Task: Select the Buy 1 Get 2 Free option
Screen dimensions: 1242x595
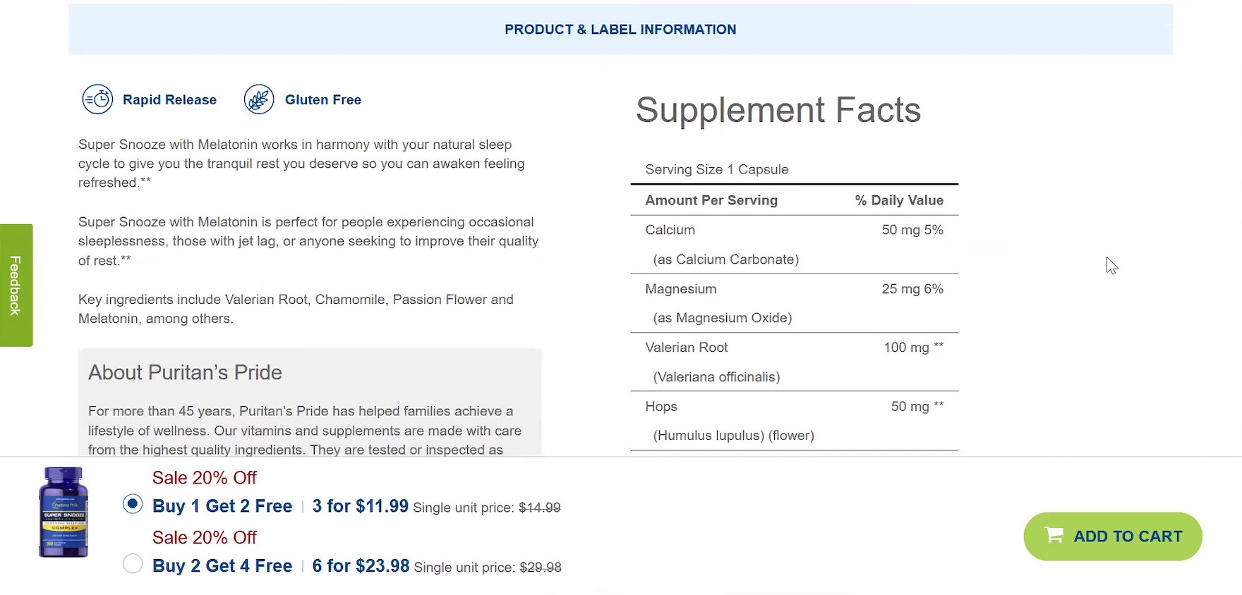Action: (133, 505)
